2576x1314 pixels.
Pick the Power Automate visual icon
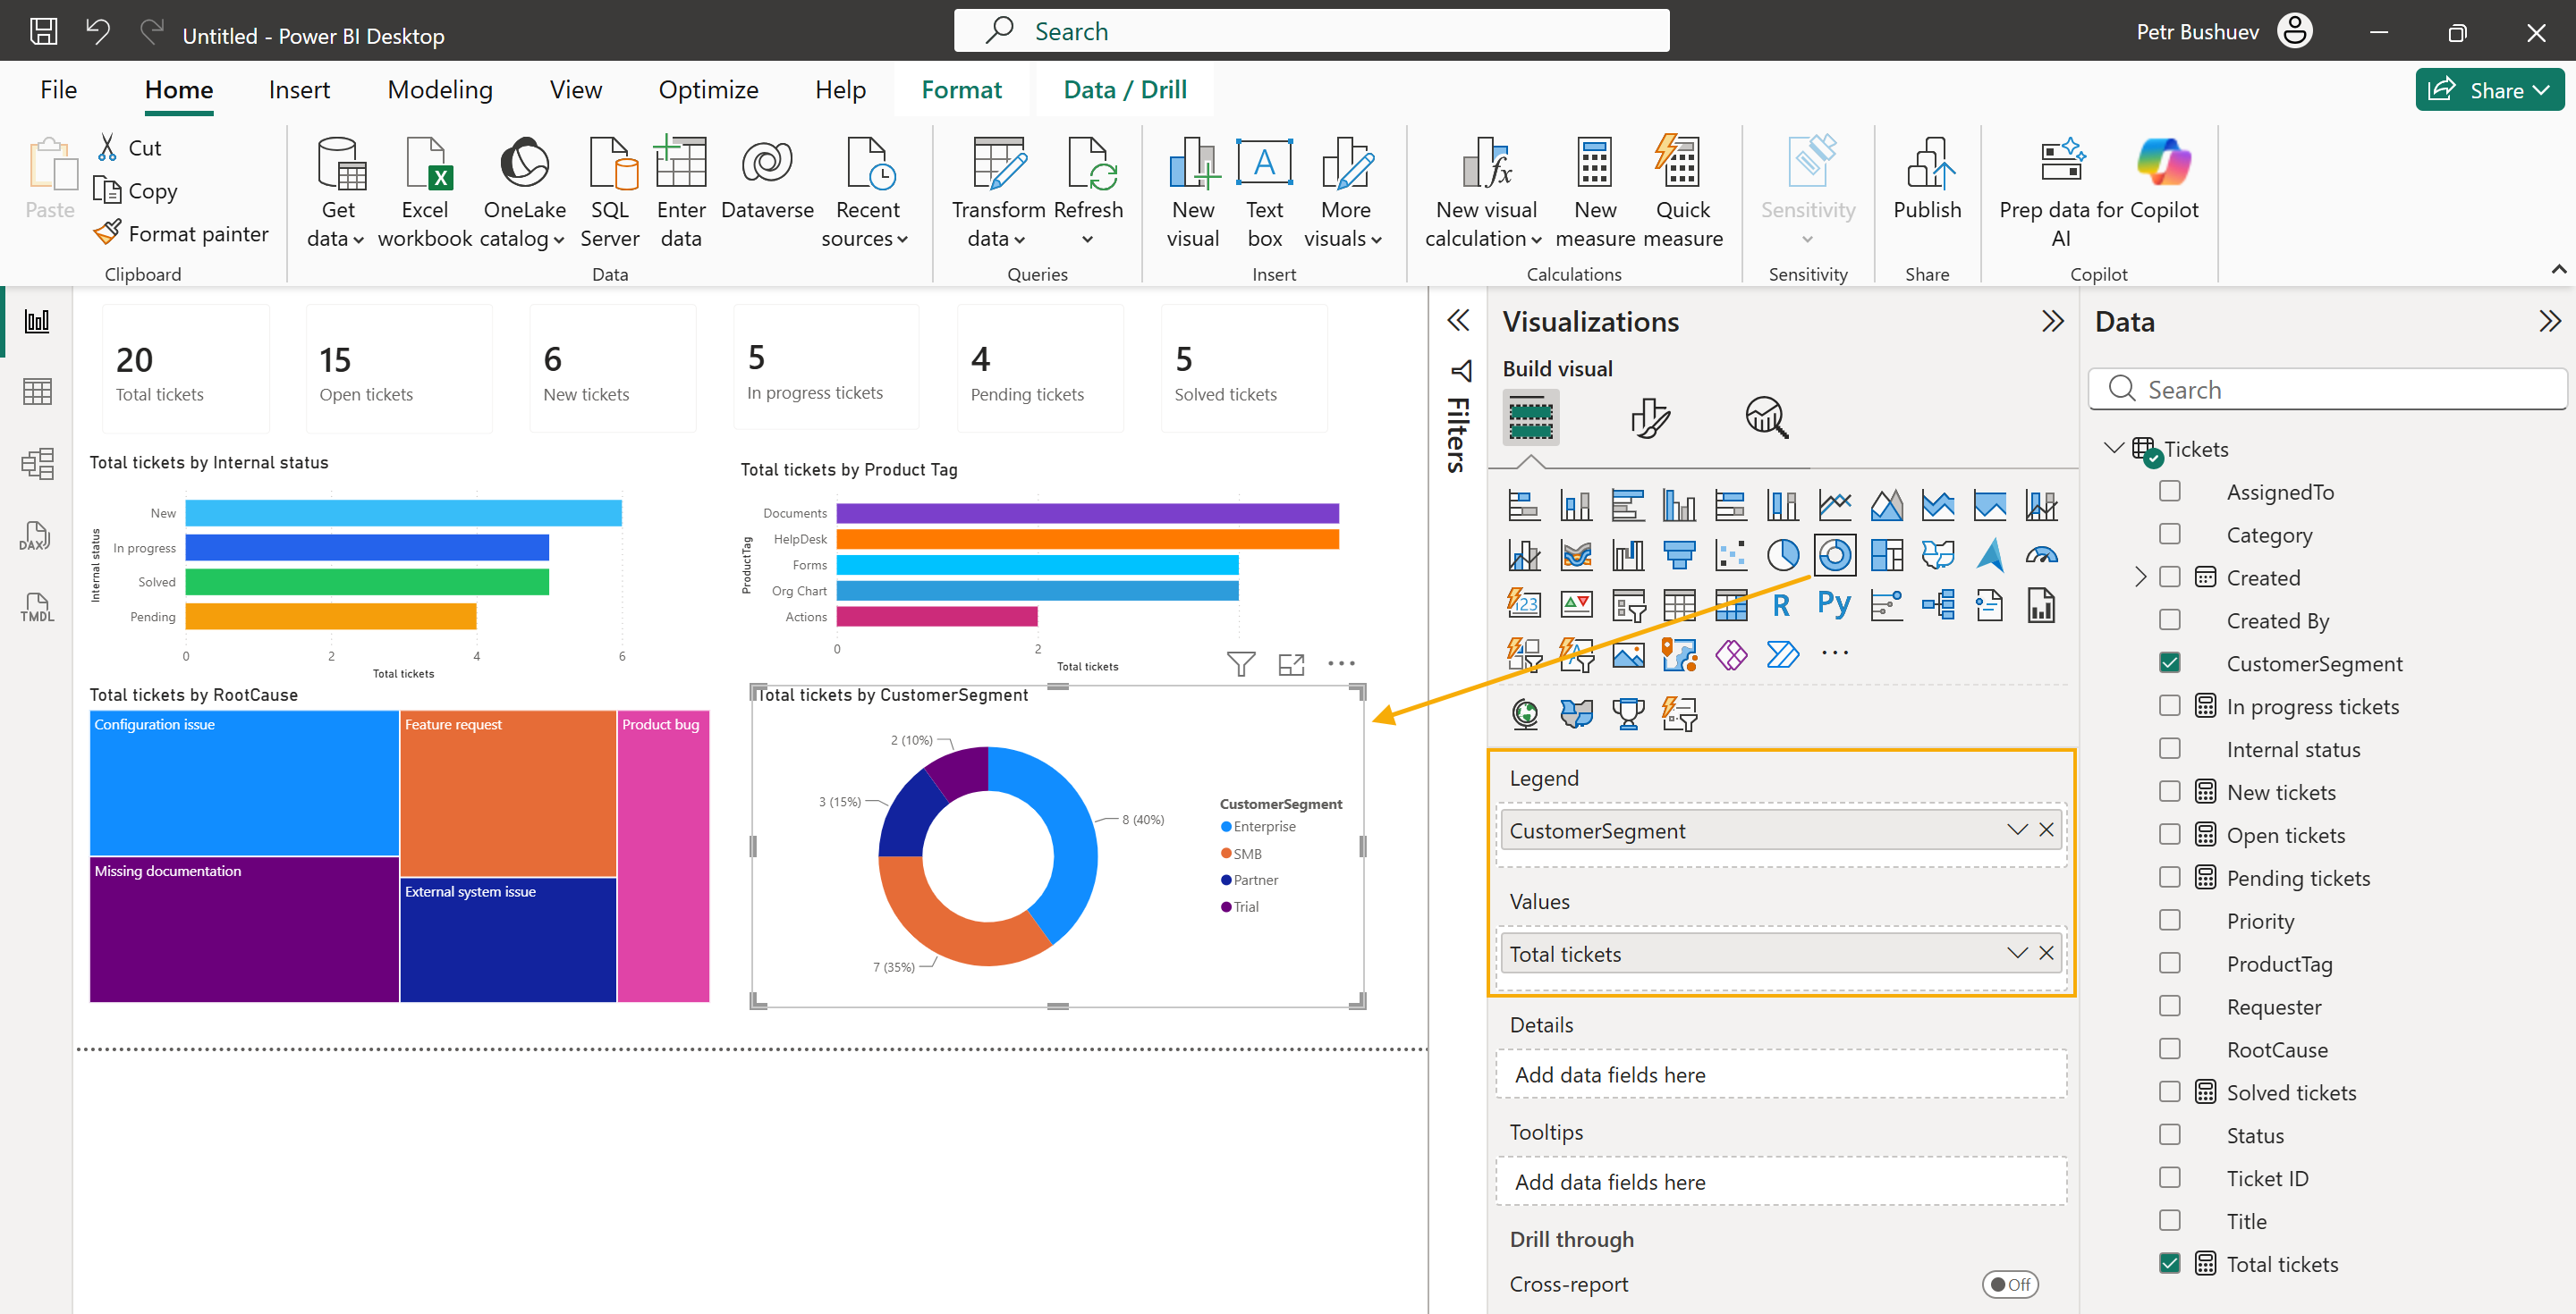(1782, 654)
